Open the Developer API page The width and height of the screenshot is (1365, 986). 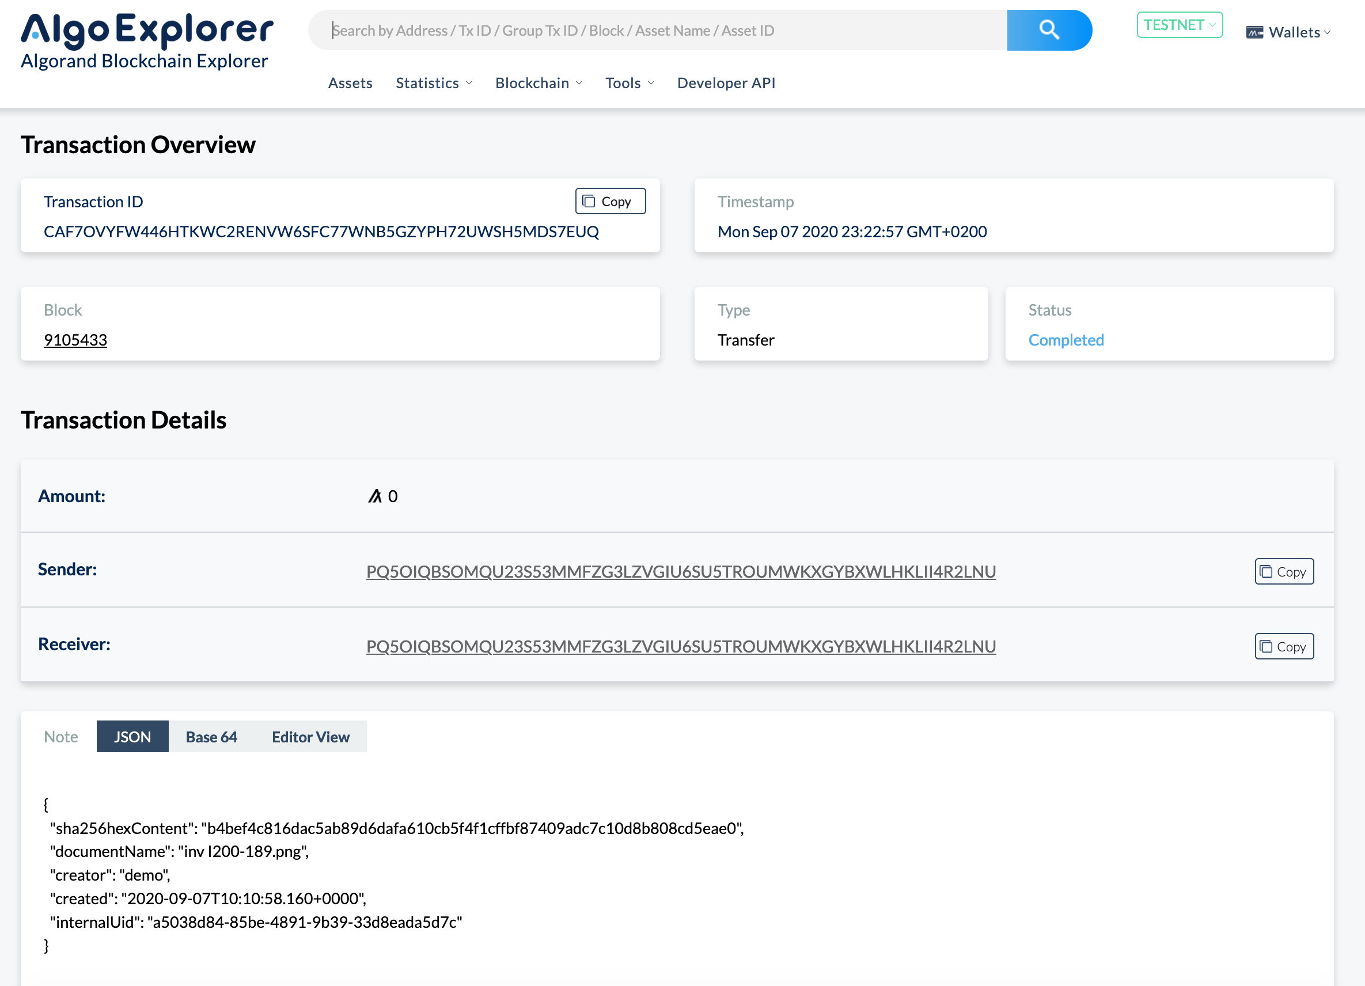726,83
